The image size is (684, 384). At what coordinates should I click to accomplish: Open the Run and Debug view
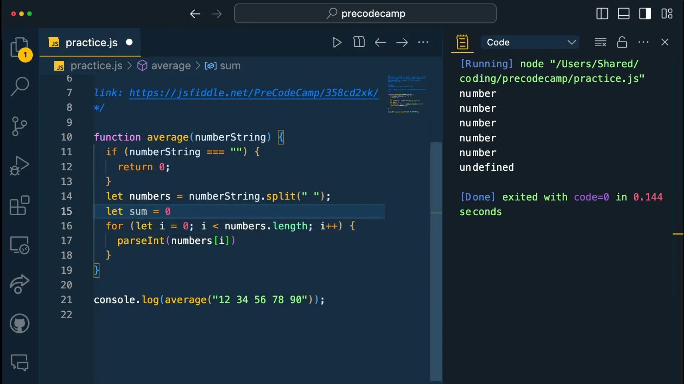tap(19, 166)
